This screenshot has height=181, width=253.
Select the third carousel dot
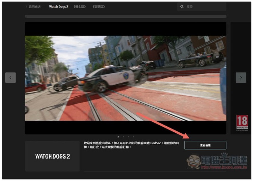coord(128,137)
